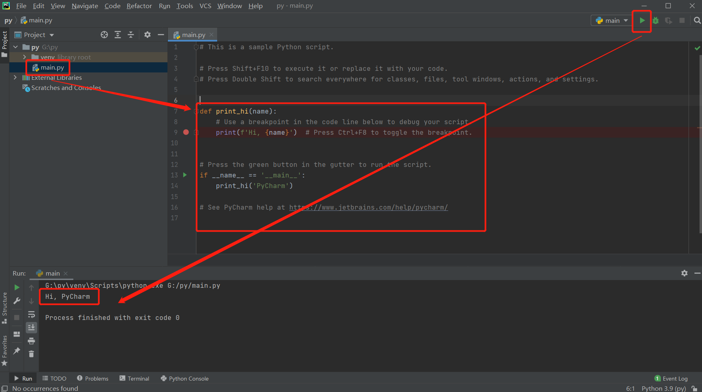
Task: Hide the Run tool window
Action: [697, 273]
